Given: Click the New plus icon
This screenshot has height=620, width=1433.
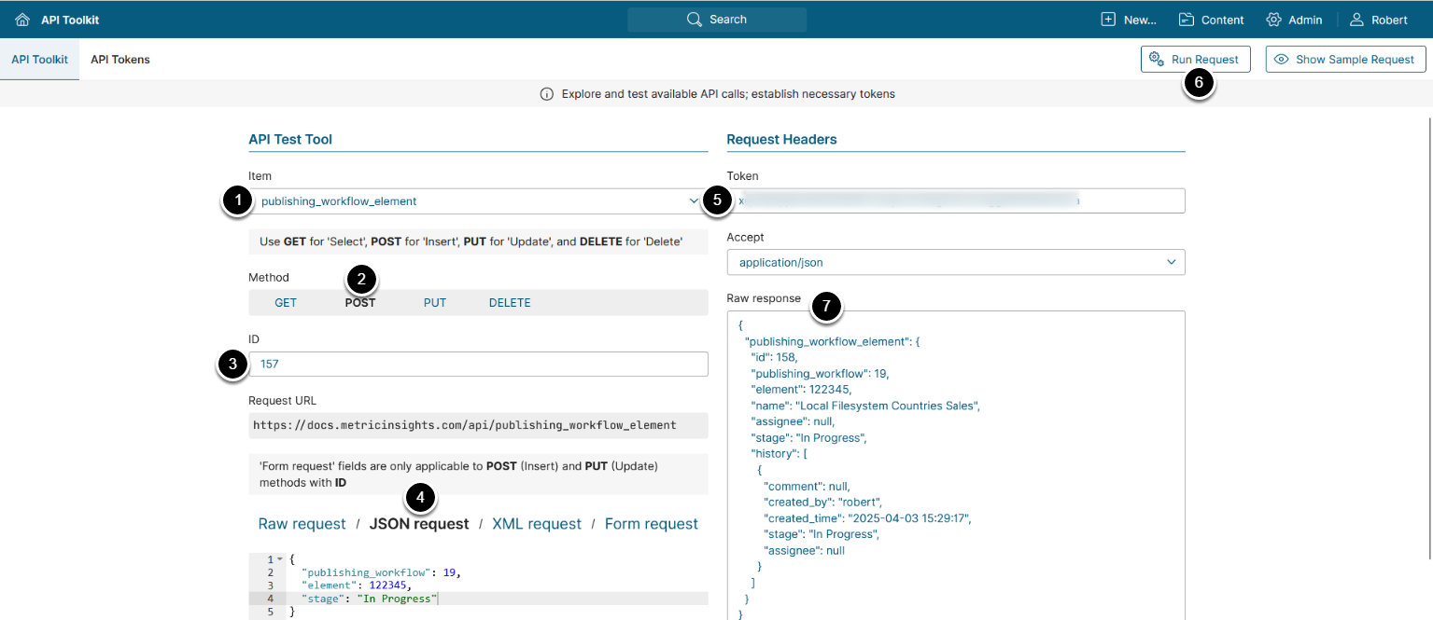Looking at the screenshot, I should [x=1108, y=20].
